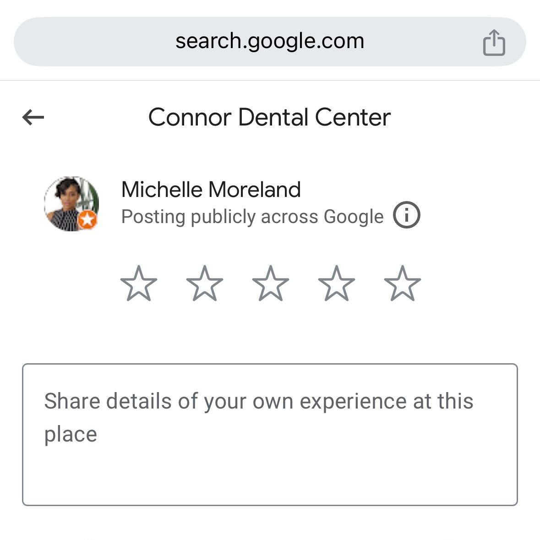
Task: Click the orange Local Guide star badge
Action: tap(87, 220)
